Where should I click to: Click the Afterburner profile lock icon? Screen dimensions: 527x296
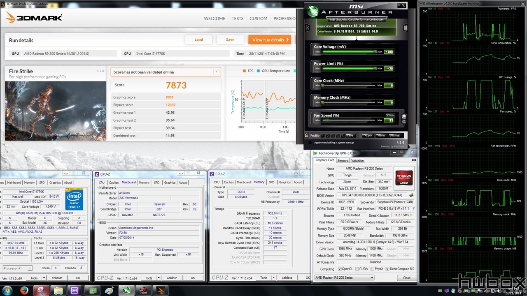click(x=306, y=135)
